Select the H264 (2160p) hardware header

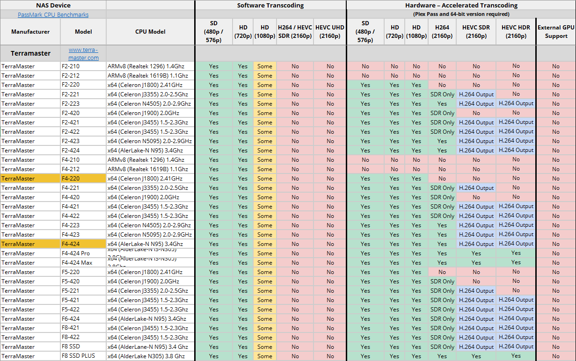click(442, 32)
